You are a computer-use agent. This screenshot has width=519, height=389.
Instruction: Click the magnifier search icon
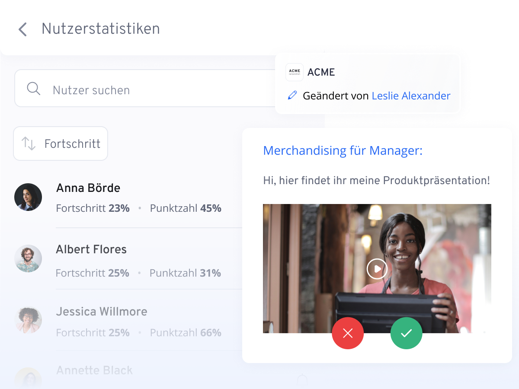click(x=33, y=89)
